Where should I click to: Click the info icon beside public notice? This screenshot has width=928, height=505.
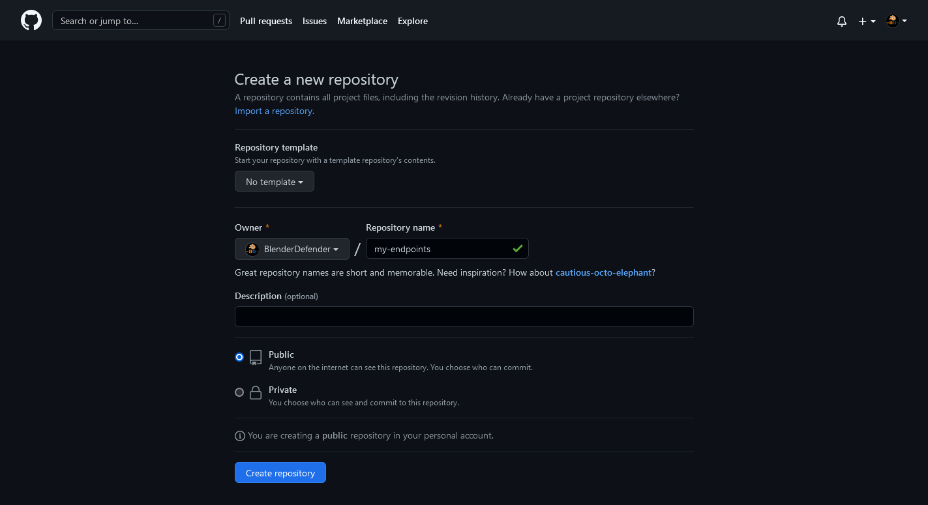[240, 436]
